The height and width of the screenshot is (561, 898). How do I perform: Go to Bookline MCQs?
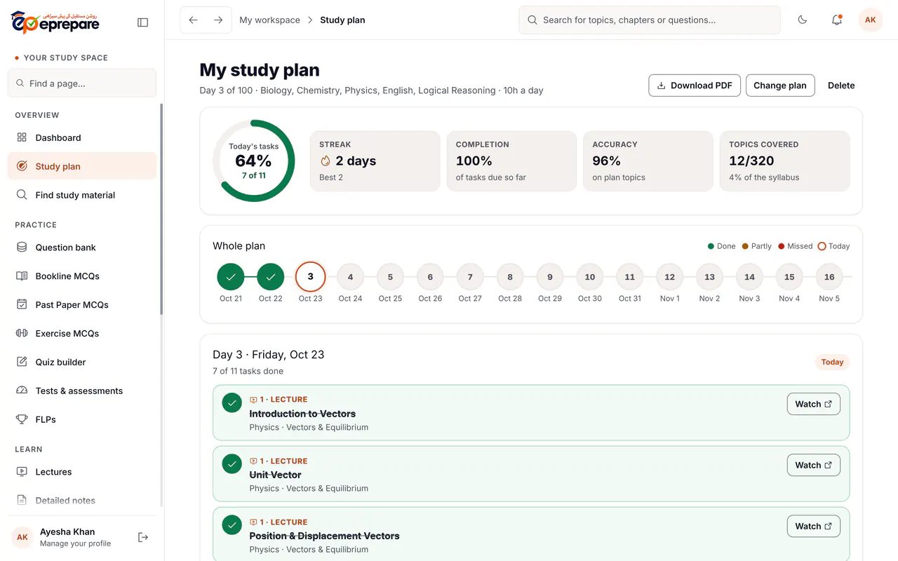[x=82, y=276]
